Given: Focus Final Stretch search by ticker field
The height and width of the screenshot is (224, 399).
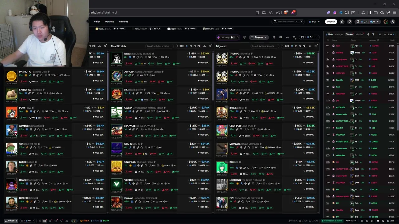Looking at the screenshot, I should [159, 46].
